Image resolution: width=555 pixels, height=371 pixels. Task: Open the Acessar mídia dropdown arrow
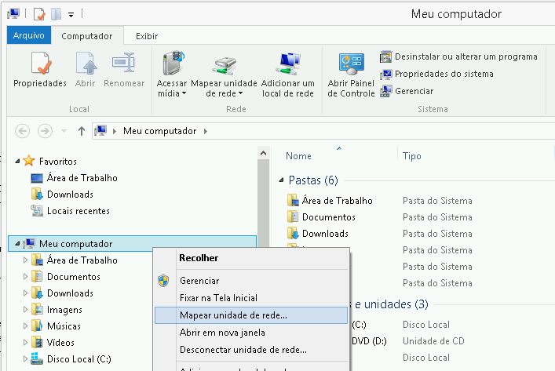(183, 94)
